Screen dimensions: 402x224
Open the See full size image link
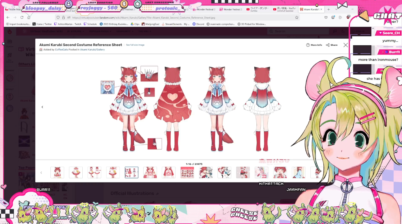[x=135, y=45]
